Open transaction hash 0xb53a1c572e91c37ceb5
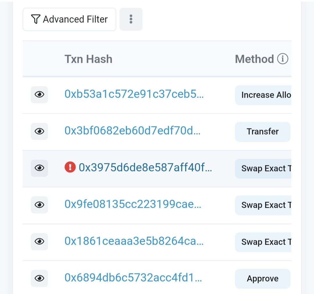This screenshot has width=314, height=294. point(134,94)
